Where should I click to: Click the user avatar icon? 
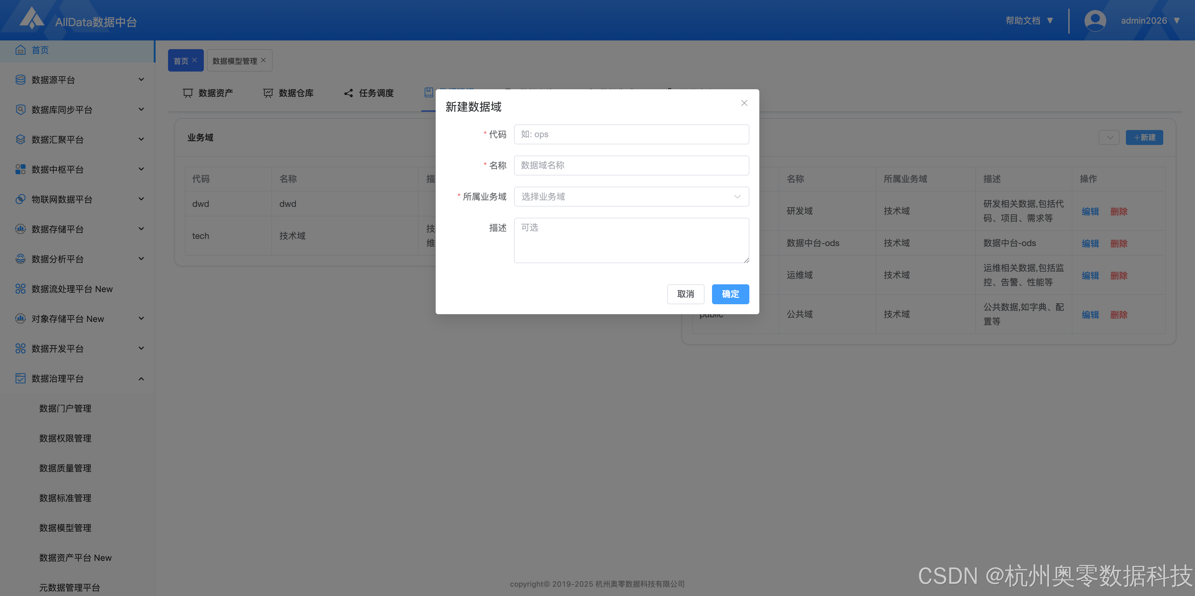1095,21
